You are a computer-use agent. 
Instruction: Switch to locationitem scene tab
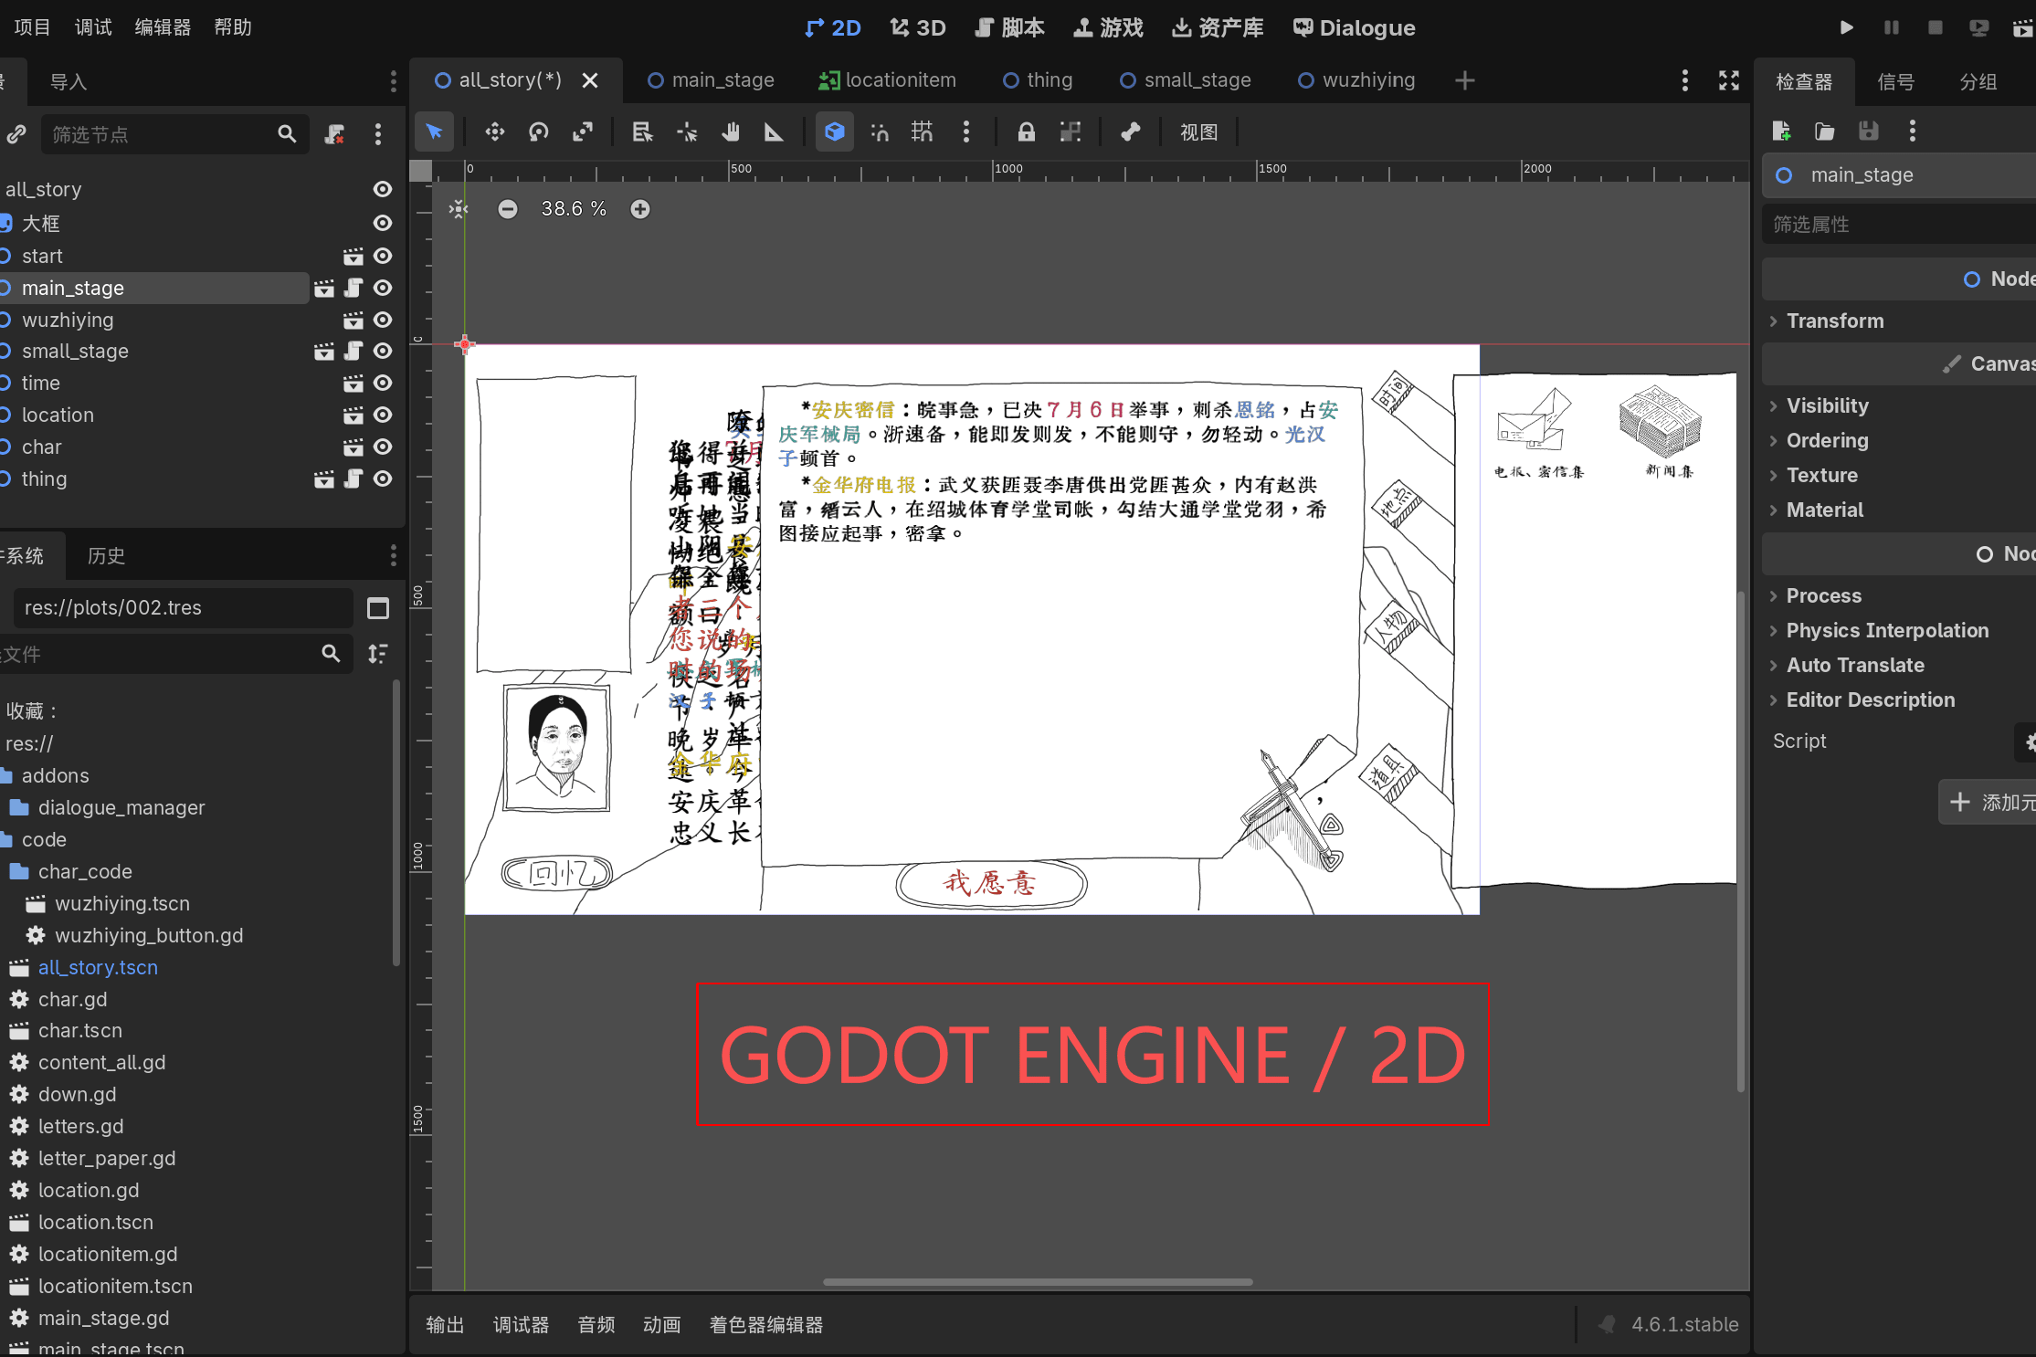coord(888,80)
